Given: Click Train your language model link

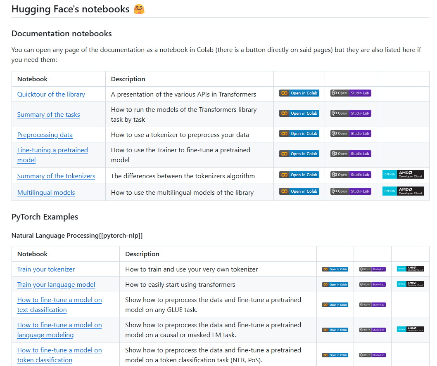Looking at the screenshot, I should [x=56, y=285].
